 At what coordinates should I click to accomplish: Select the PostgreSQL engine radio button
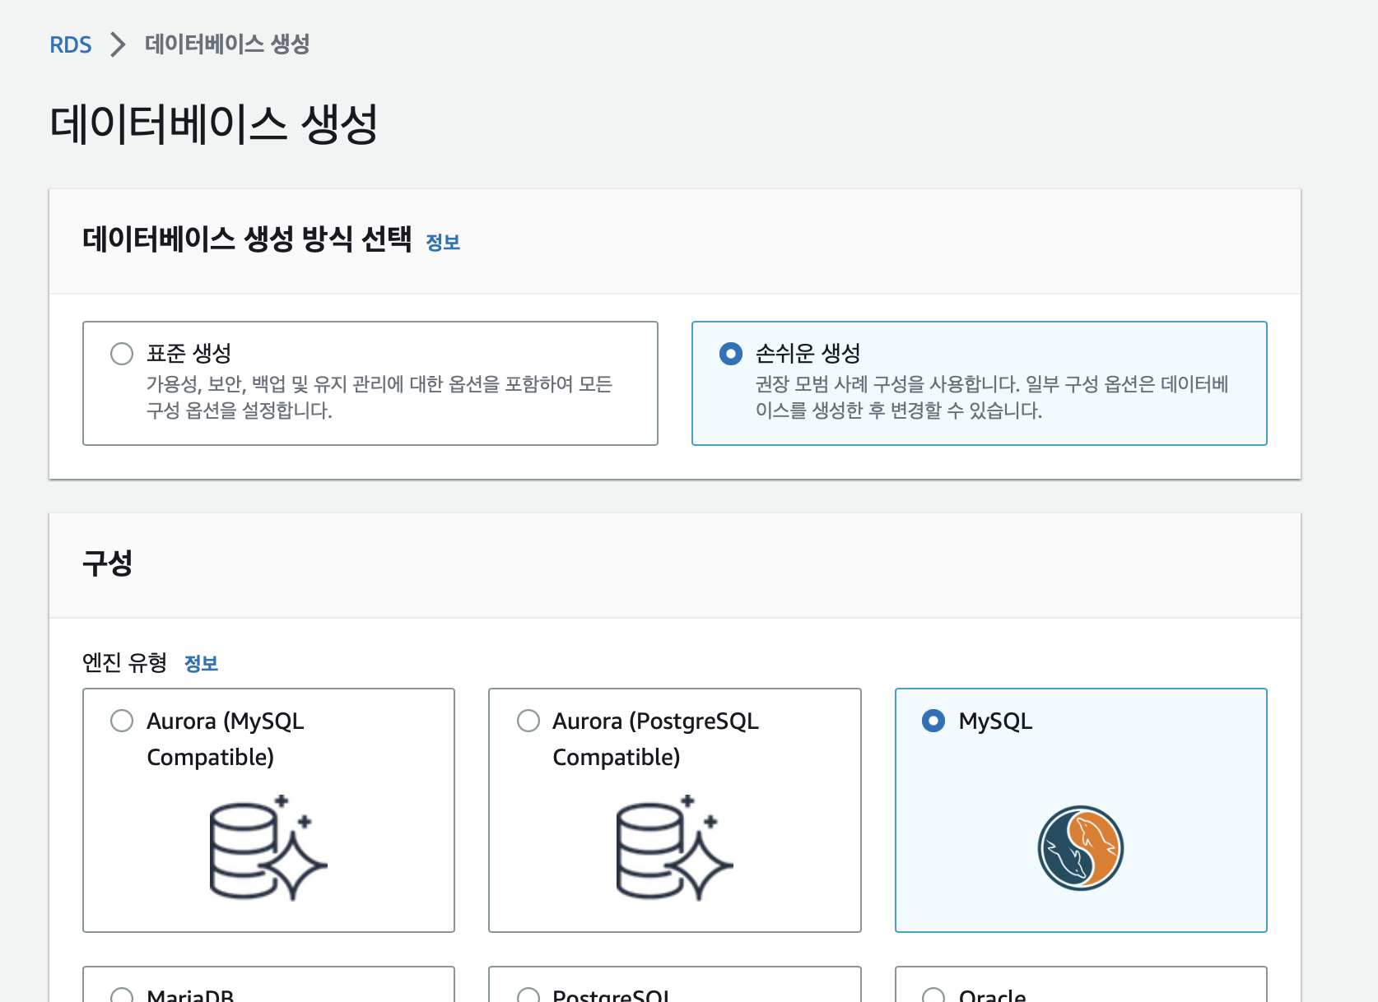click(528, 995)
